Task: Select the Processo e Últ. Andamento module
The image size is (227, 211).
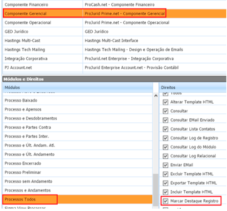Action: point(78,154)
